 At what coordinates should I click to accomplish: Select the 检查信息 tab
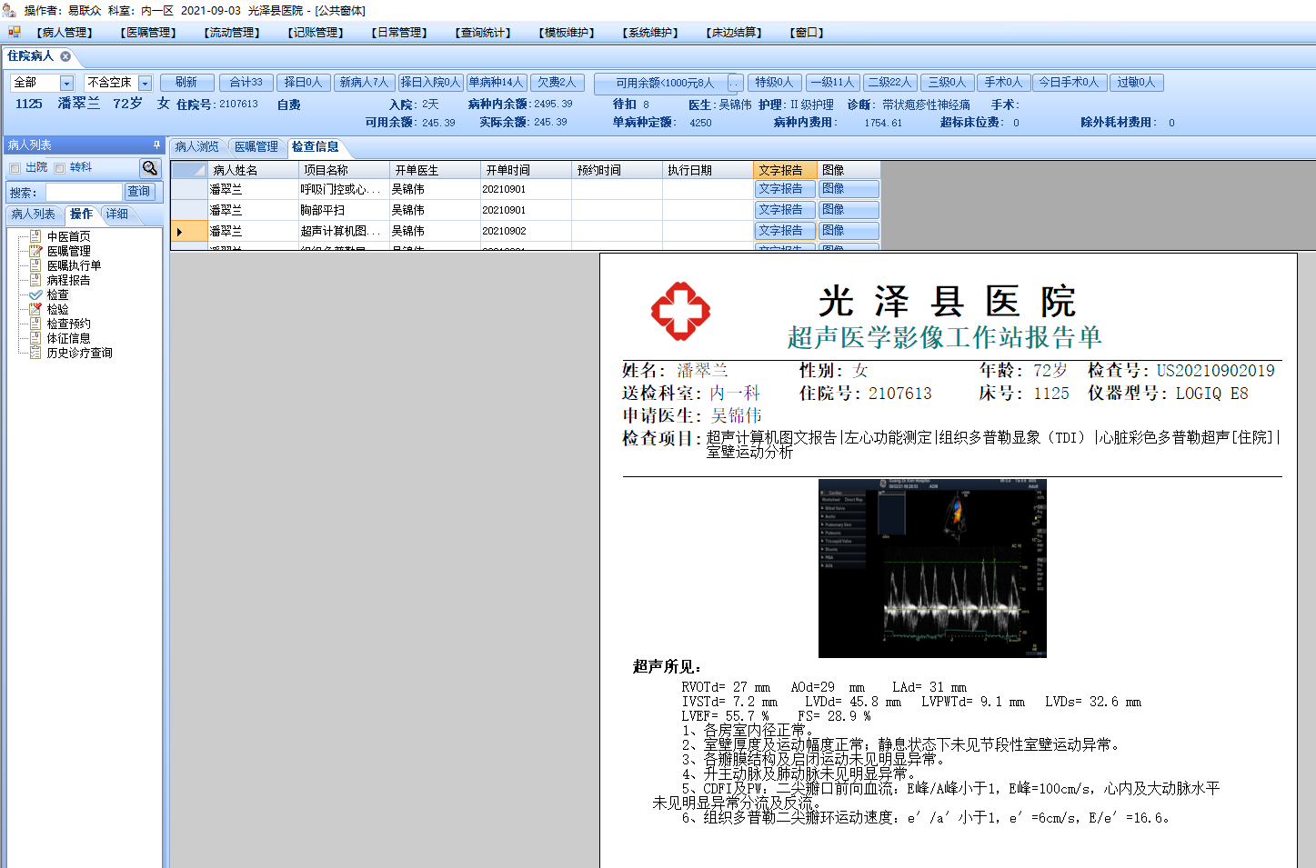click(x=316, y=146)
